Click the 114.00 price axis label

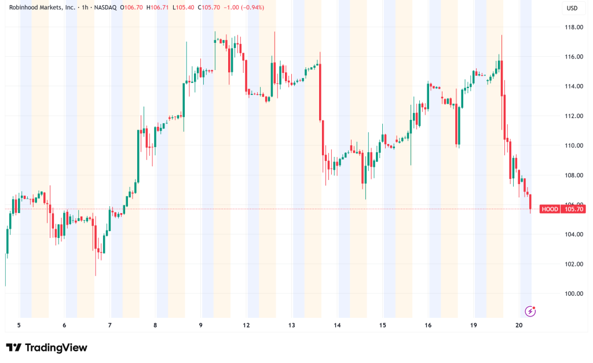574,86
